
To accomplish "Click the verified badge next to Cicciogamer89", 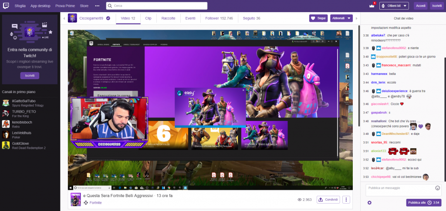I will (108, 18).
